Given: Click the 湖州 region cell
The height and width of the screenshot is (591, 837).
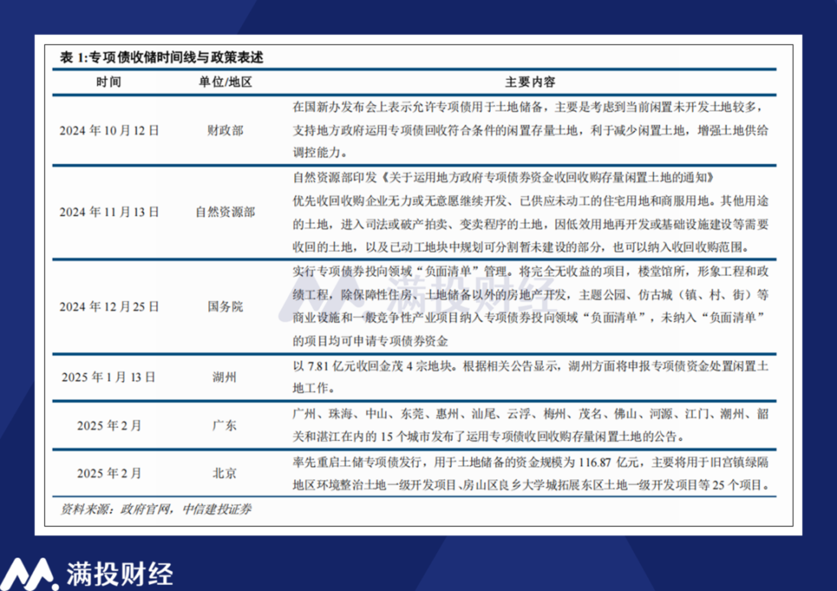Looking at the screenshot, I should click(225, 377).
